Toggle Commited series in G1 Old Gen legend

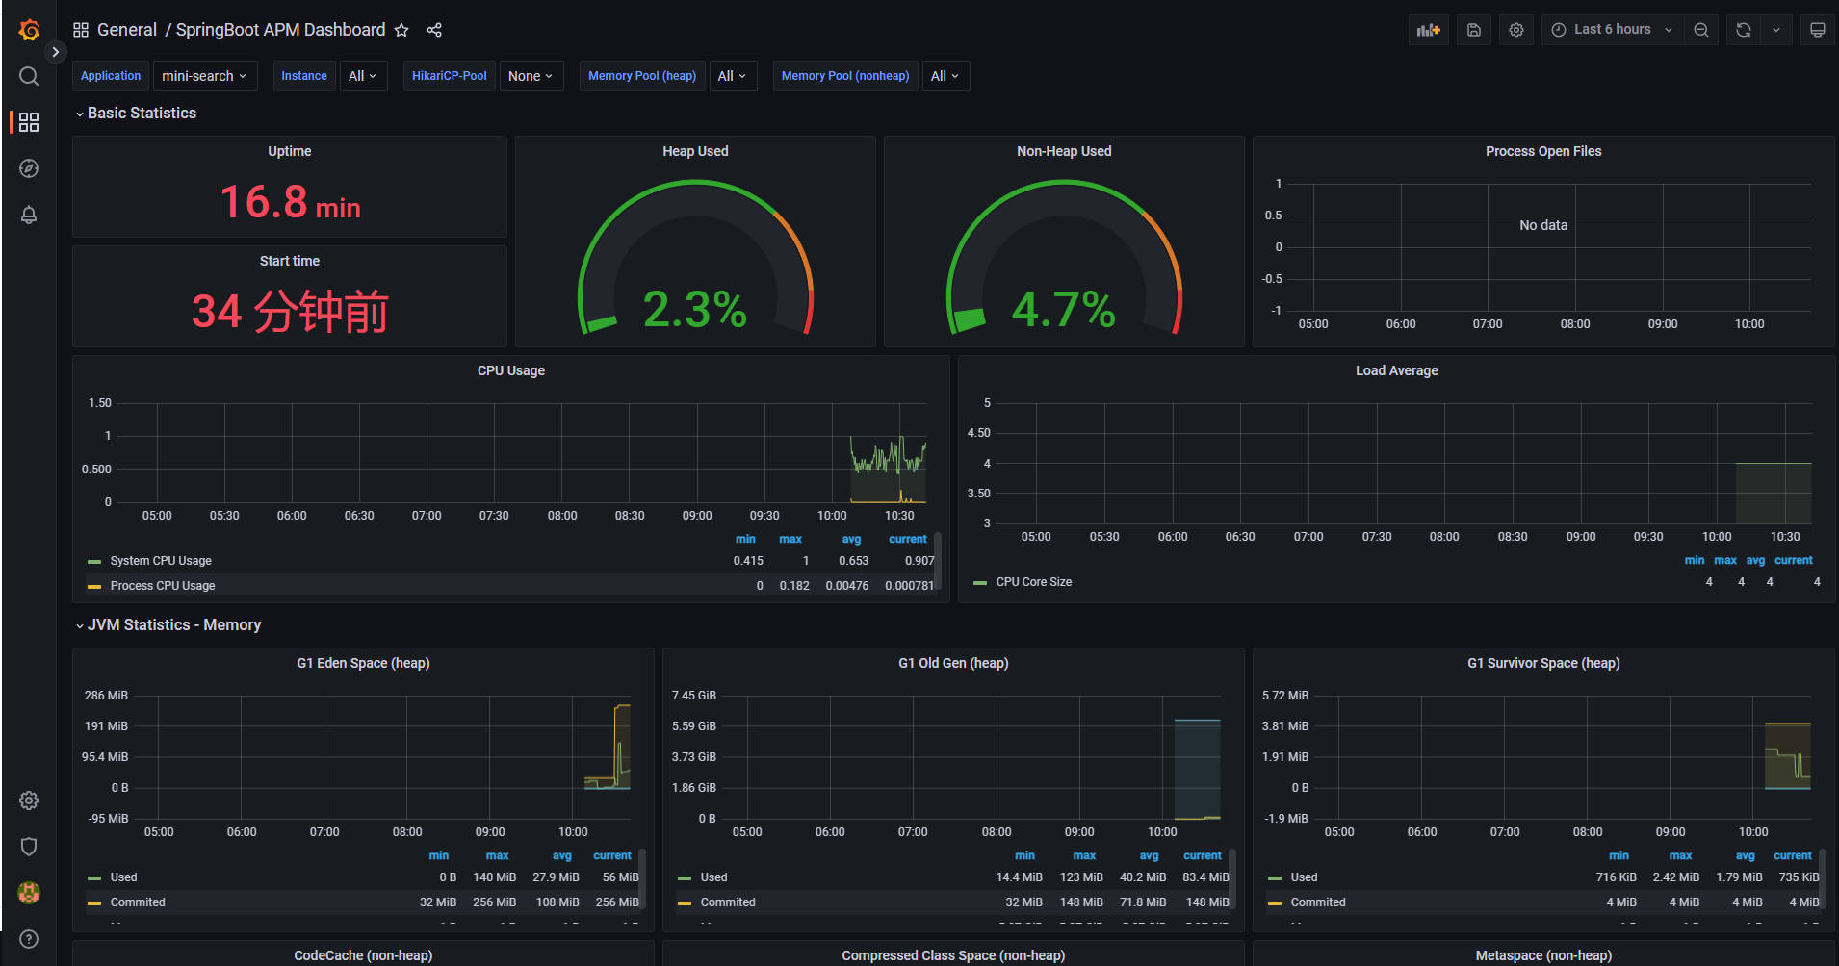tap(728, 902)
